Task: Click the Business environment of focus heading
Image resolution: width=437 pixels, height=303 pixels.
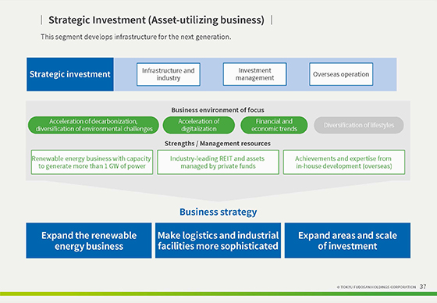Action: [218, 110]
